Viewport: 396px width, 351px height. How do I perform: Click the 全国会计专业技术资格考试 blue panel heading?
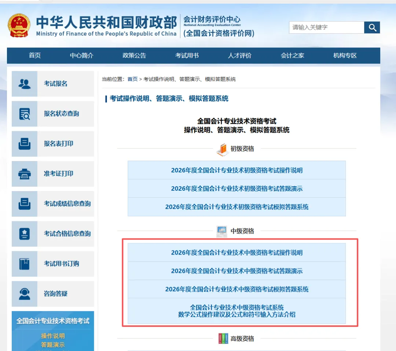[53, 321]
